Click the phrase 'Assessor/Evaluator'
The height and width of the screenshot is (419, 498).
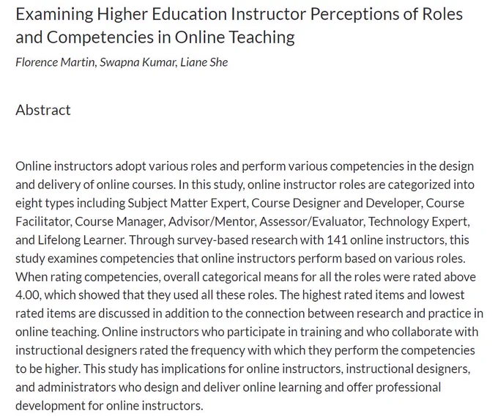click(311, 221)
